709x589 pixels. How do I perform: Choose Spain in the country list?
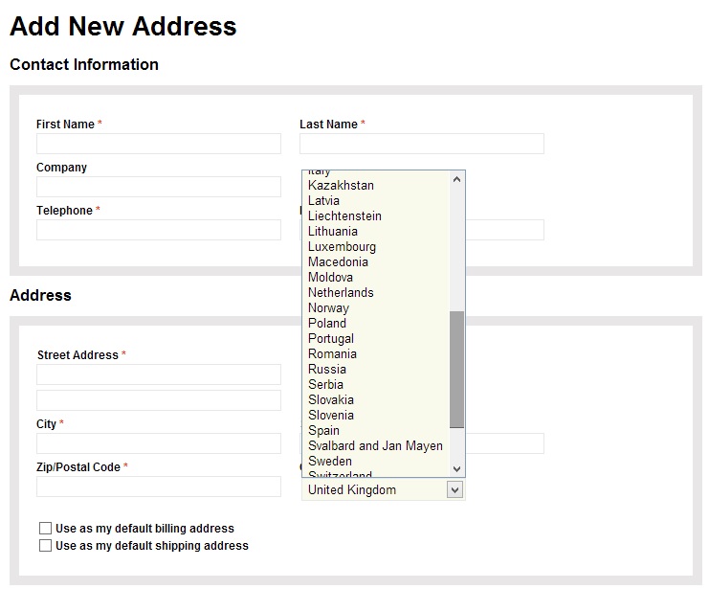tap(323, 431)
